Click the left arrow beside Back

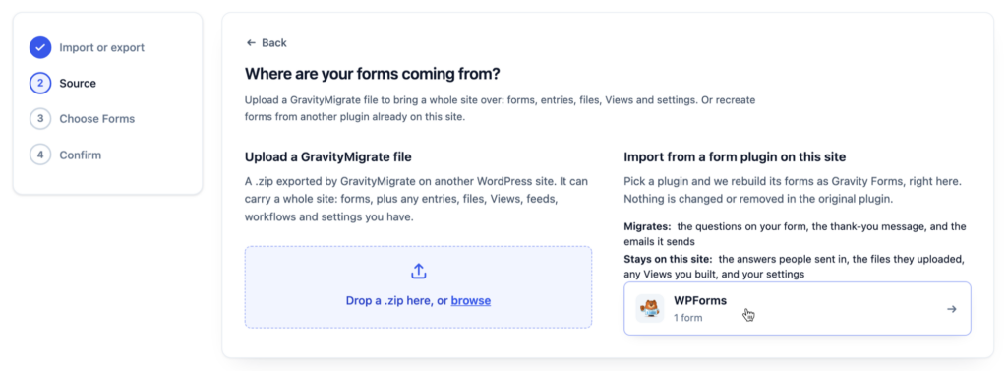(251, 43)
